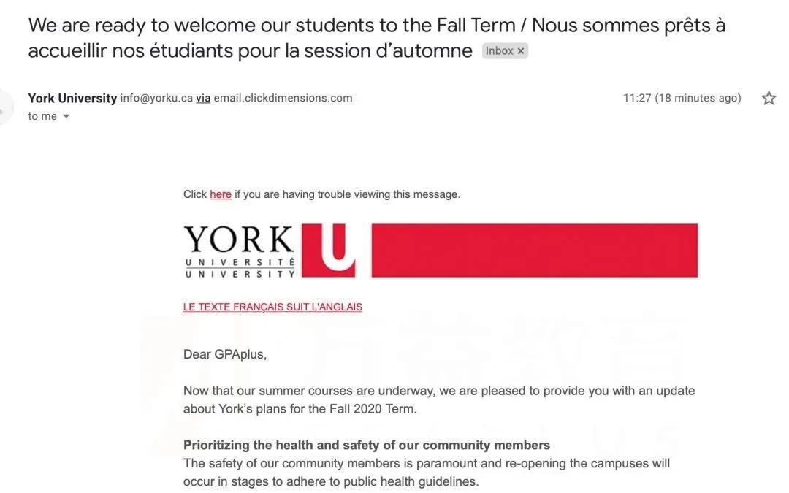789x493 pixels.
Task: Click the wide red banner beside the logo
Action: pos(534,251)
